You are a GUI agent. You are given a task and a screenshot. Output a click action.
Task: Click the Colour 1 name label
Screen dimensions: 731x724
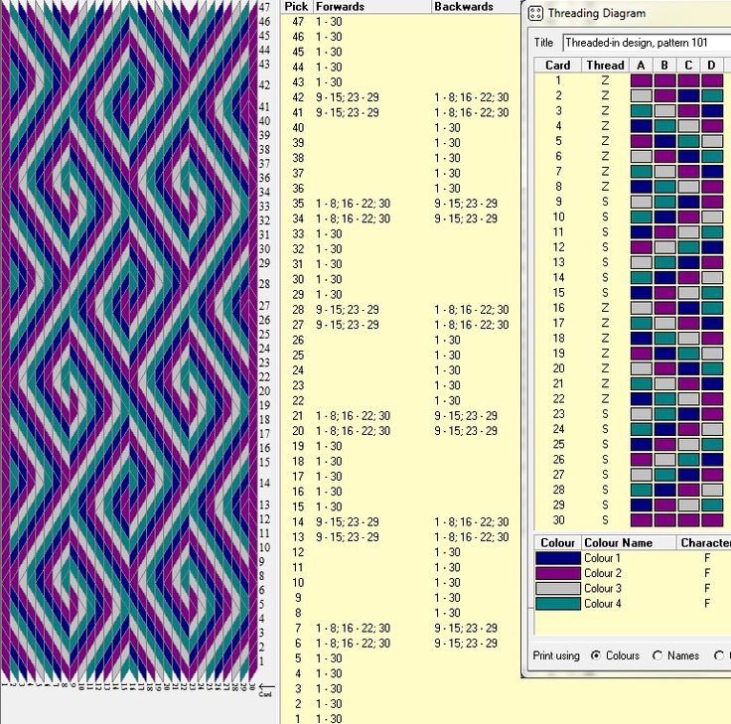click(x=602, y=558)
